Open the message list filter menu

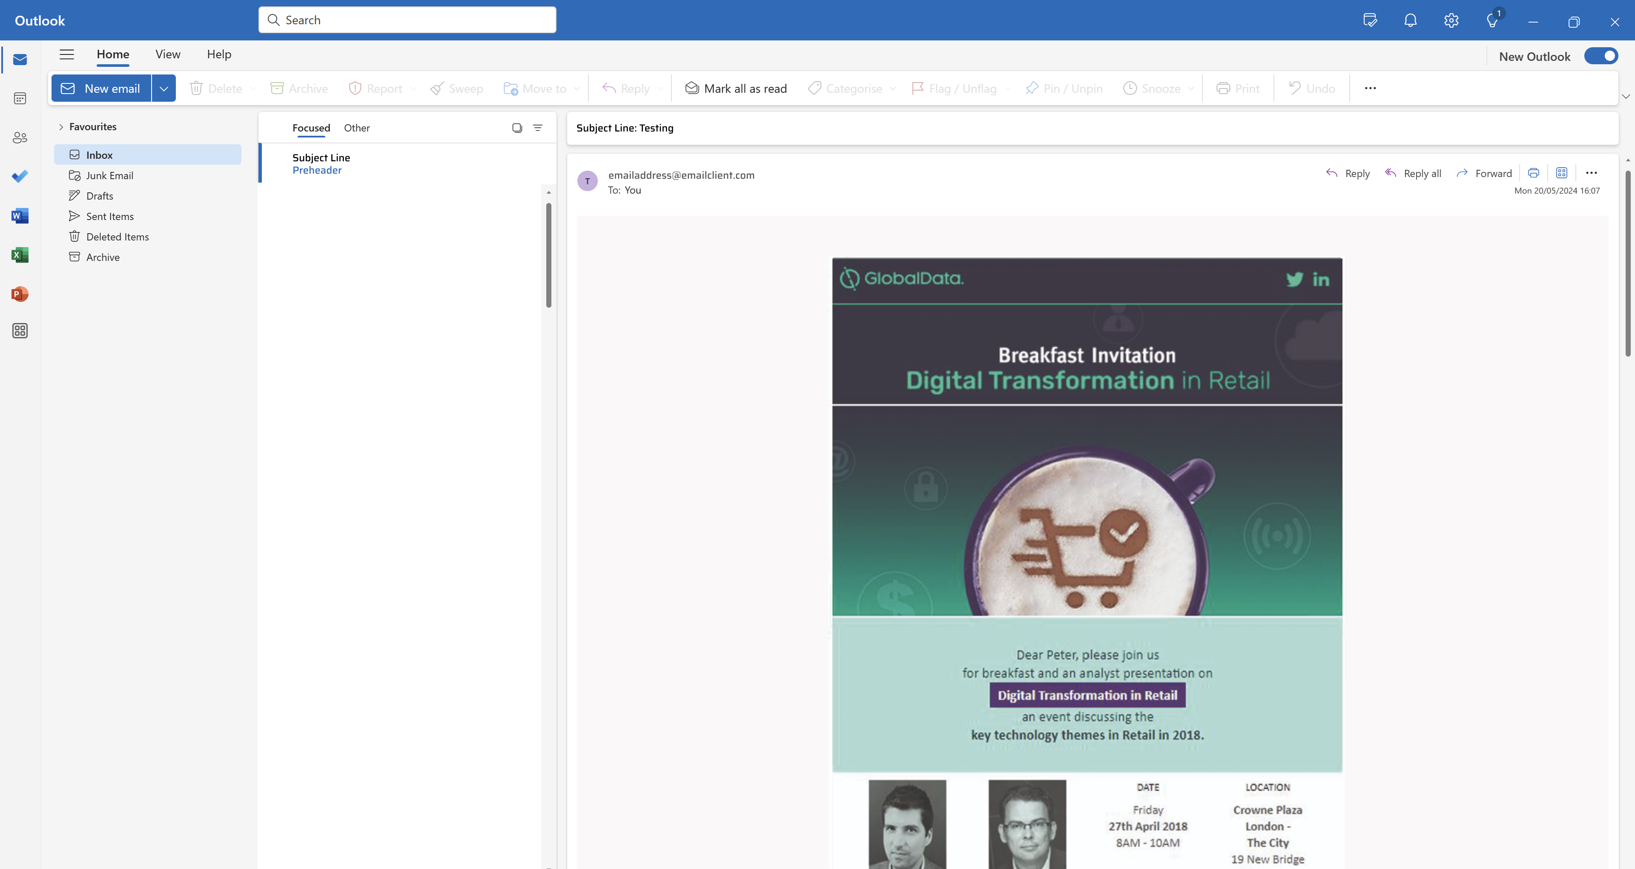(538, 128)
